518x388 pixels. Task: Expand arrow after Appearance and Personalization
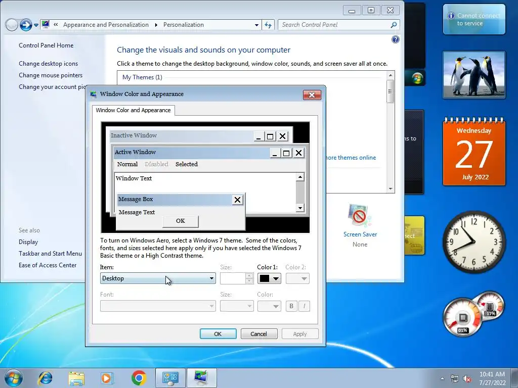[x=156, y=25]
